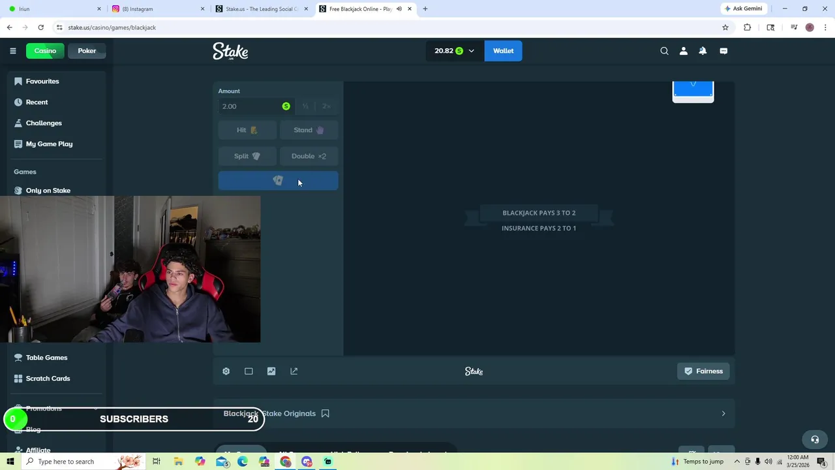
Task: Open Microsoft Edge from taskbar
Action: coord(243,462)
